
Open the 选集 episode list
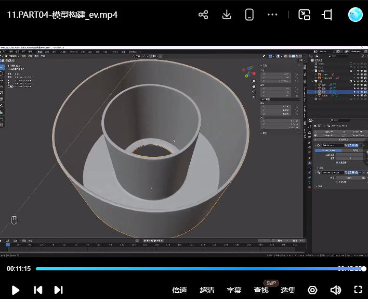[288, 290]
